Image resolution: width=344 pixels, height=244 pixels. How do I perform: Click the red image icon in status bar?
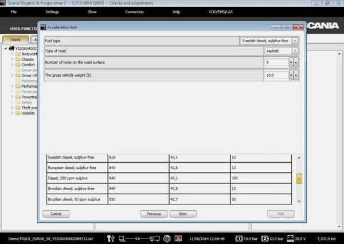coord(178,238)
